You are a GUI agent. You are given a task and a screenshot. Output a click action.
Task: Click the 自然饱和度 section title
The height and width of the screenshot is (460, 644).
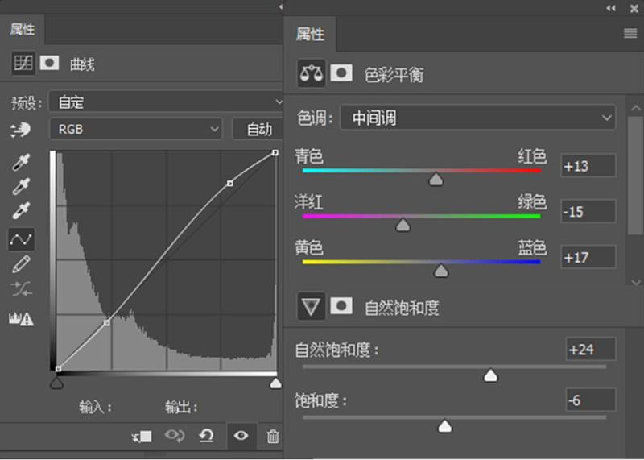pyautogui.click(x=402, y=308)
